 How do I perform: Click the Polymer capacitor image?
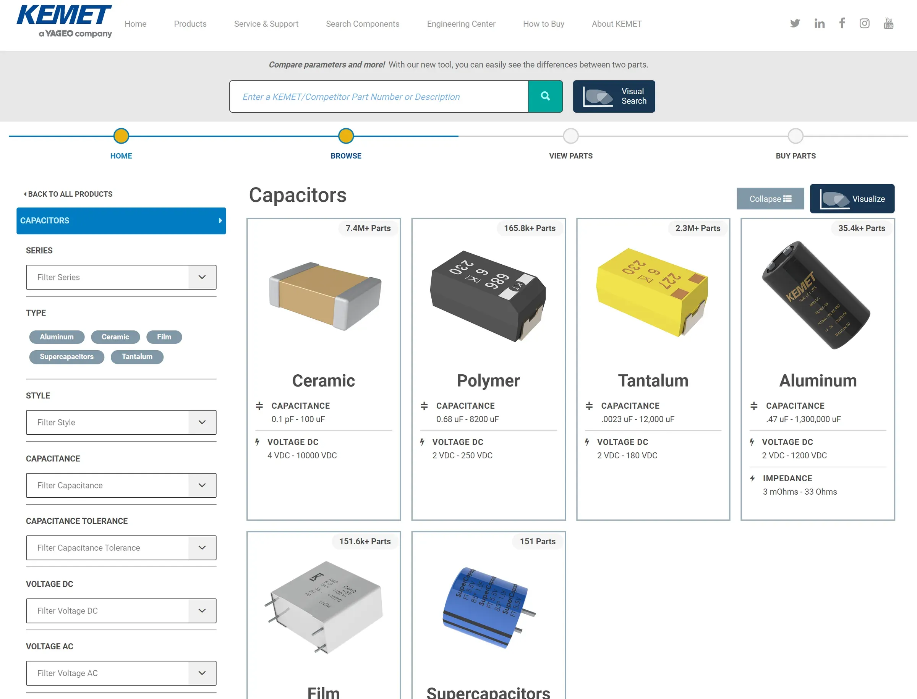pos(488,296)
